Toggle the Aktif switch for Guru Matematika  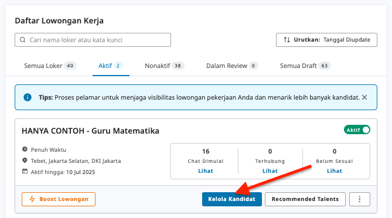pos(357,130)
